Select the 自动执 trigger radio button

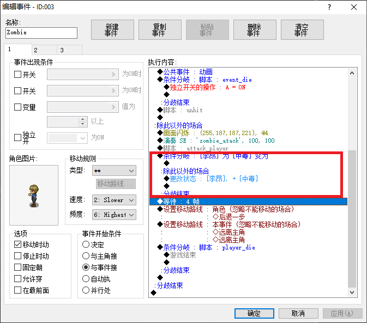86,279
